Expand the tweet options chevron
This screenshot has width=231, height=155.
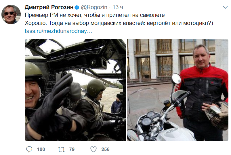pos(225,7)
